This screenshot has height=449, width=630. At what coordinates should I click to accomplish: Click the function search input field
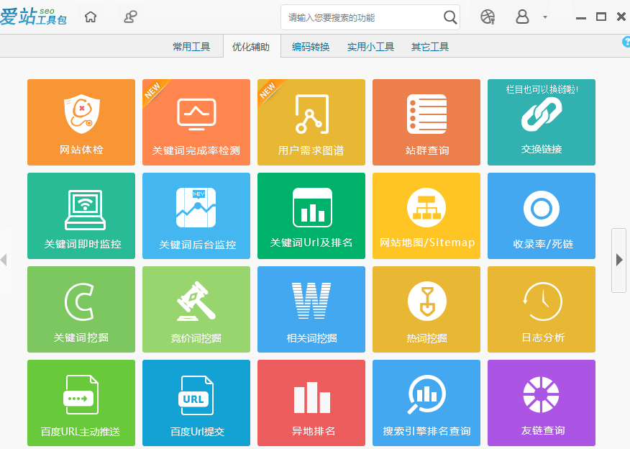[360, 17]
